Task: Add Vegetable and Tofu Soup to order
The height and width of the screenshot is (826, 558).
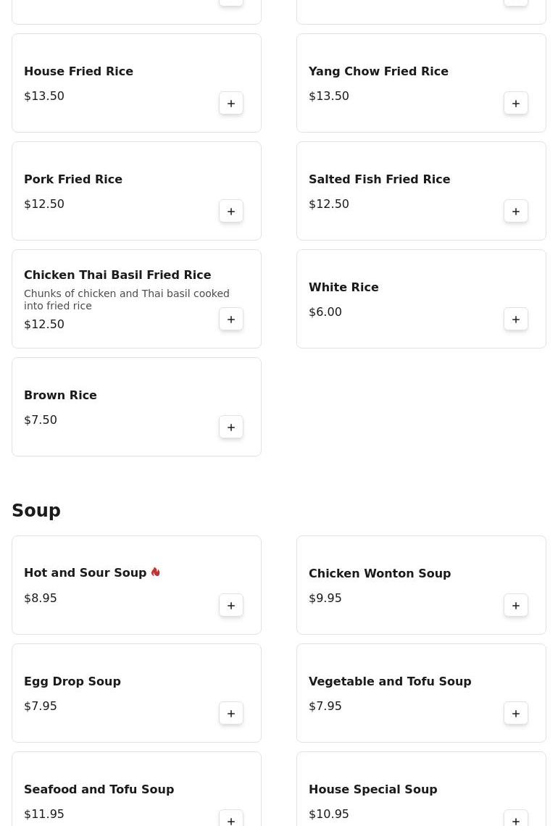Action: click(x=516, y=714)
